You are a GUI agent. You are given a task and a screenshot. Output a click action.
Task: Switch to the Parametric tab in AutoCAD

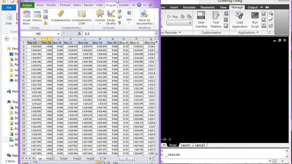(x=208, y=7)
